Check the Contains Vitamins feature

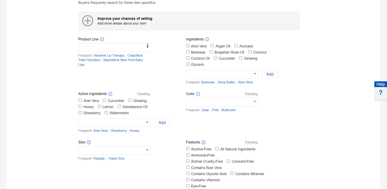pos(188,179)
